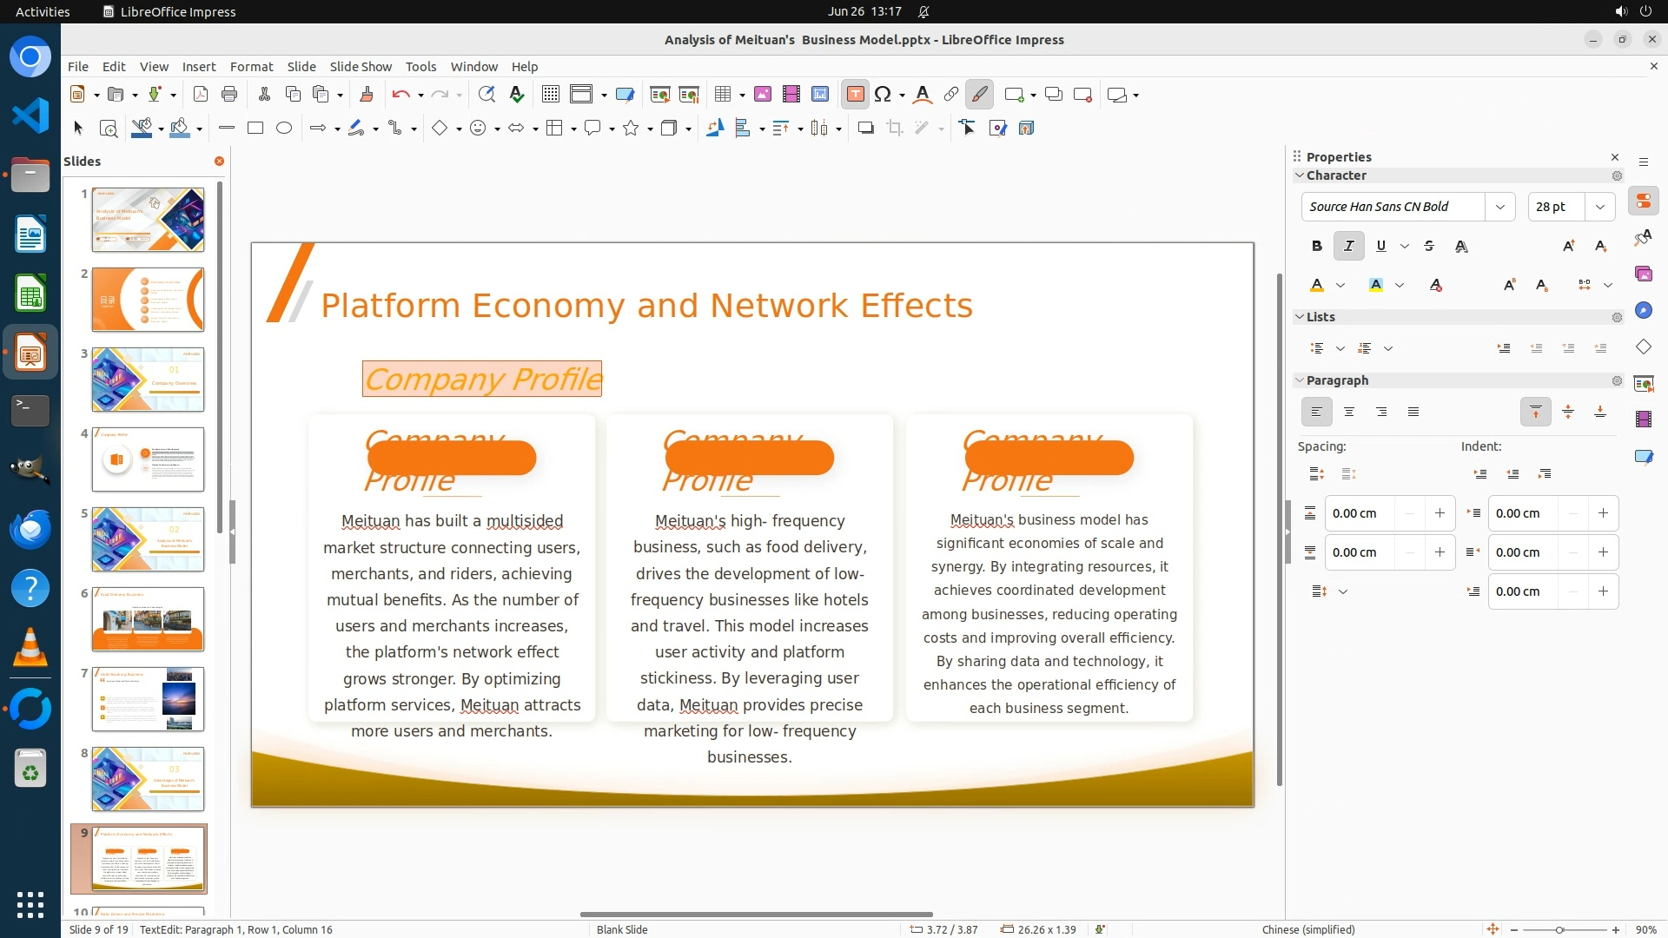Viewport: 1668px width, 938px height.
Task: Toggle Italic formatting in Character panel
Action: (1348, 246)
